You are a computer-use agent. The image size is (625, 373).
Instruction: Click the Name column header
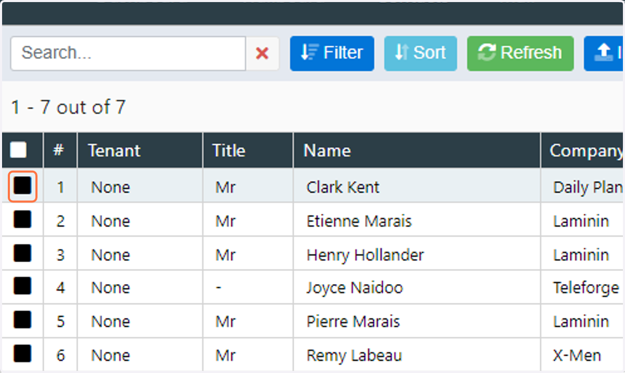[417, 150]
